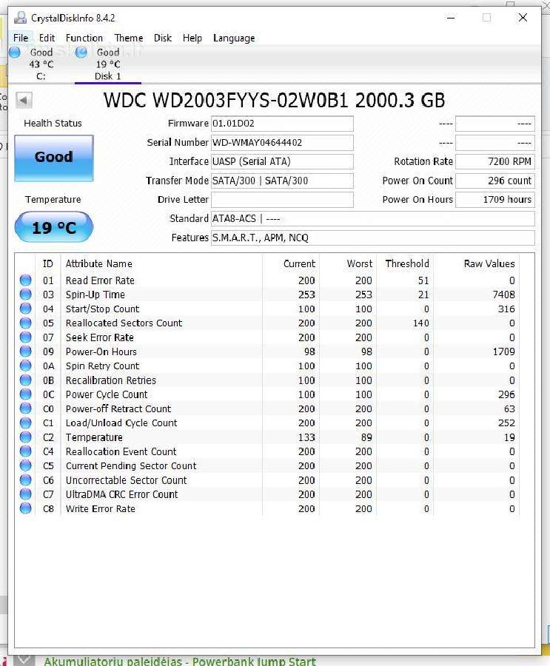
Task: Select the C: drive tab at 43 °C
Action: coord(41,64)
